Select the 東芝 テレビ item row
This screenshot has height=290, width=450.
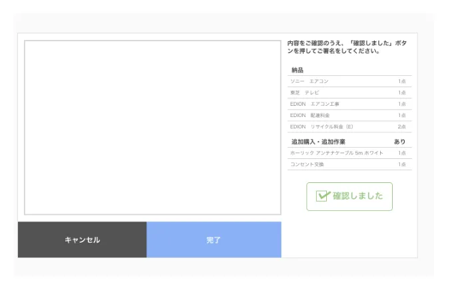coord(349,92)
